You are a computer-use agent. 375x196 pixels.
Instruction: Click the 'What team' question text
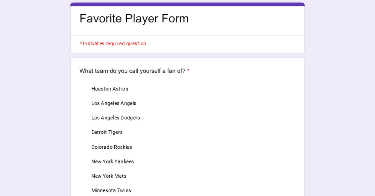coord(132,71)
